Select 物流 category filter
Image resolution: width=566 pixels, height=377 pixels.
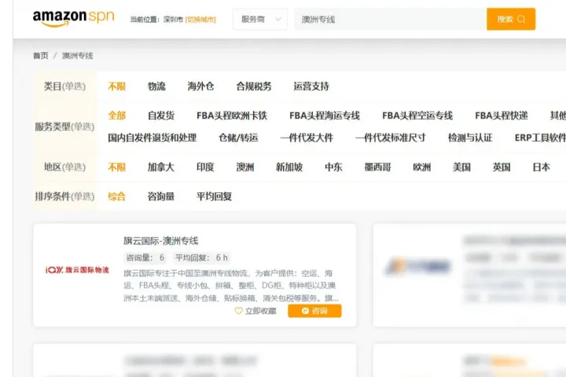pos(156,87)
